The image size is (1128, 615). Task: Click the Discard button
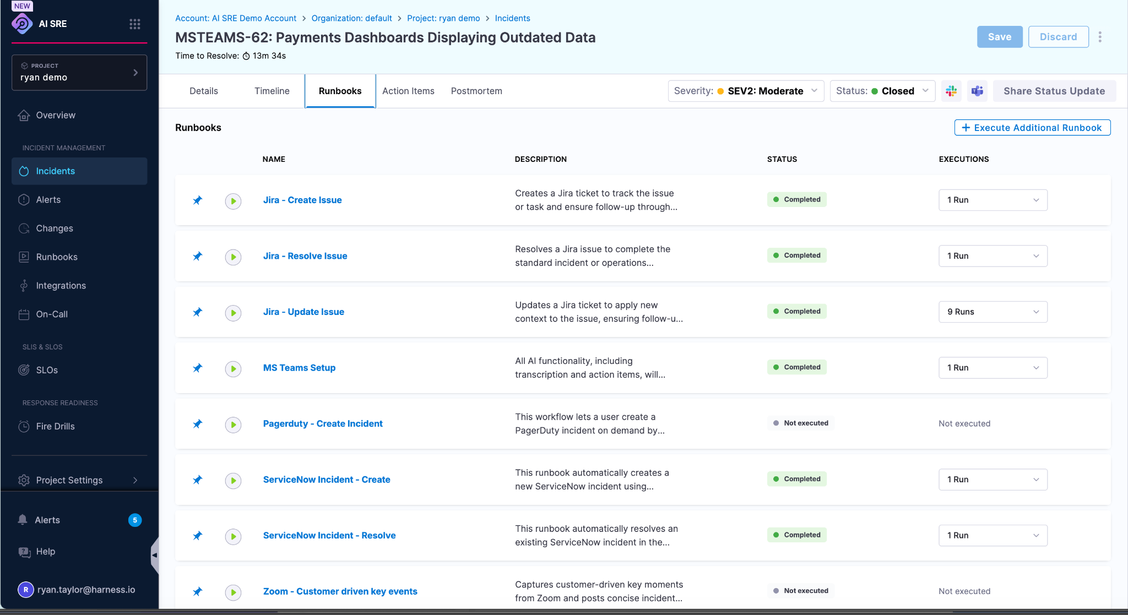pos(1058,37)
